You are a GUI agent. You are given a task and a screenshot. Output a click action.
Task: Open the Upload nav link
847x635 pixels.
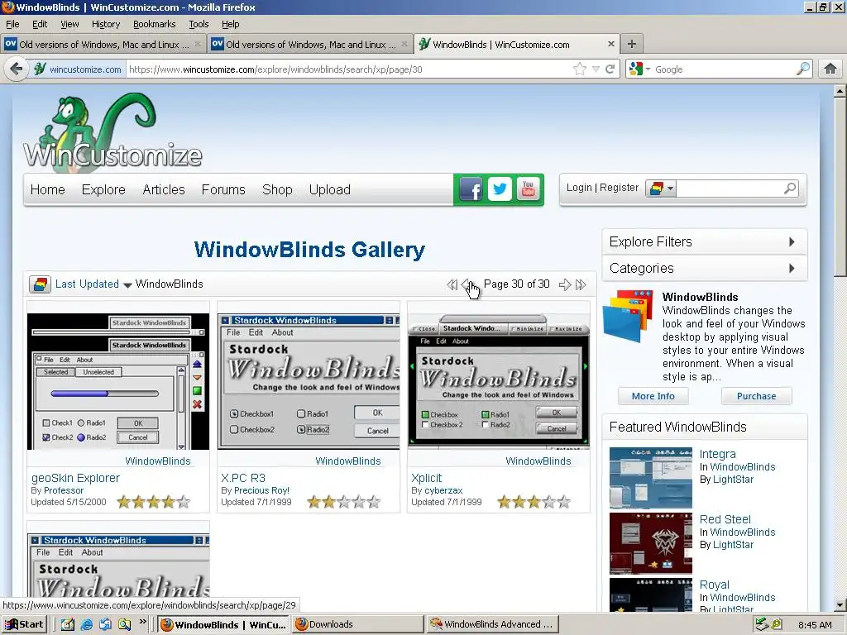pos(329,189)
